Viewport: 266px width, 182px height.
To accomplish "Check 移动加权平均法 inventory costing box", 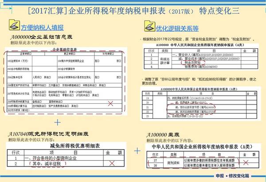I will click(66, 92).
